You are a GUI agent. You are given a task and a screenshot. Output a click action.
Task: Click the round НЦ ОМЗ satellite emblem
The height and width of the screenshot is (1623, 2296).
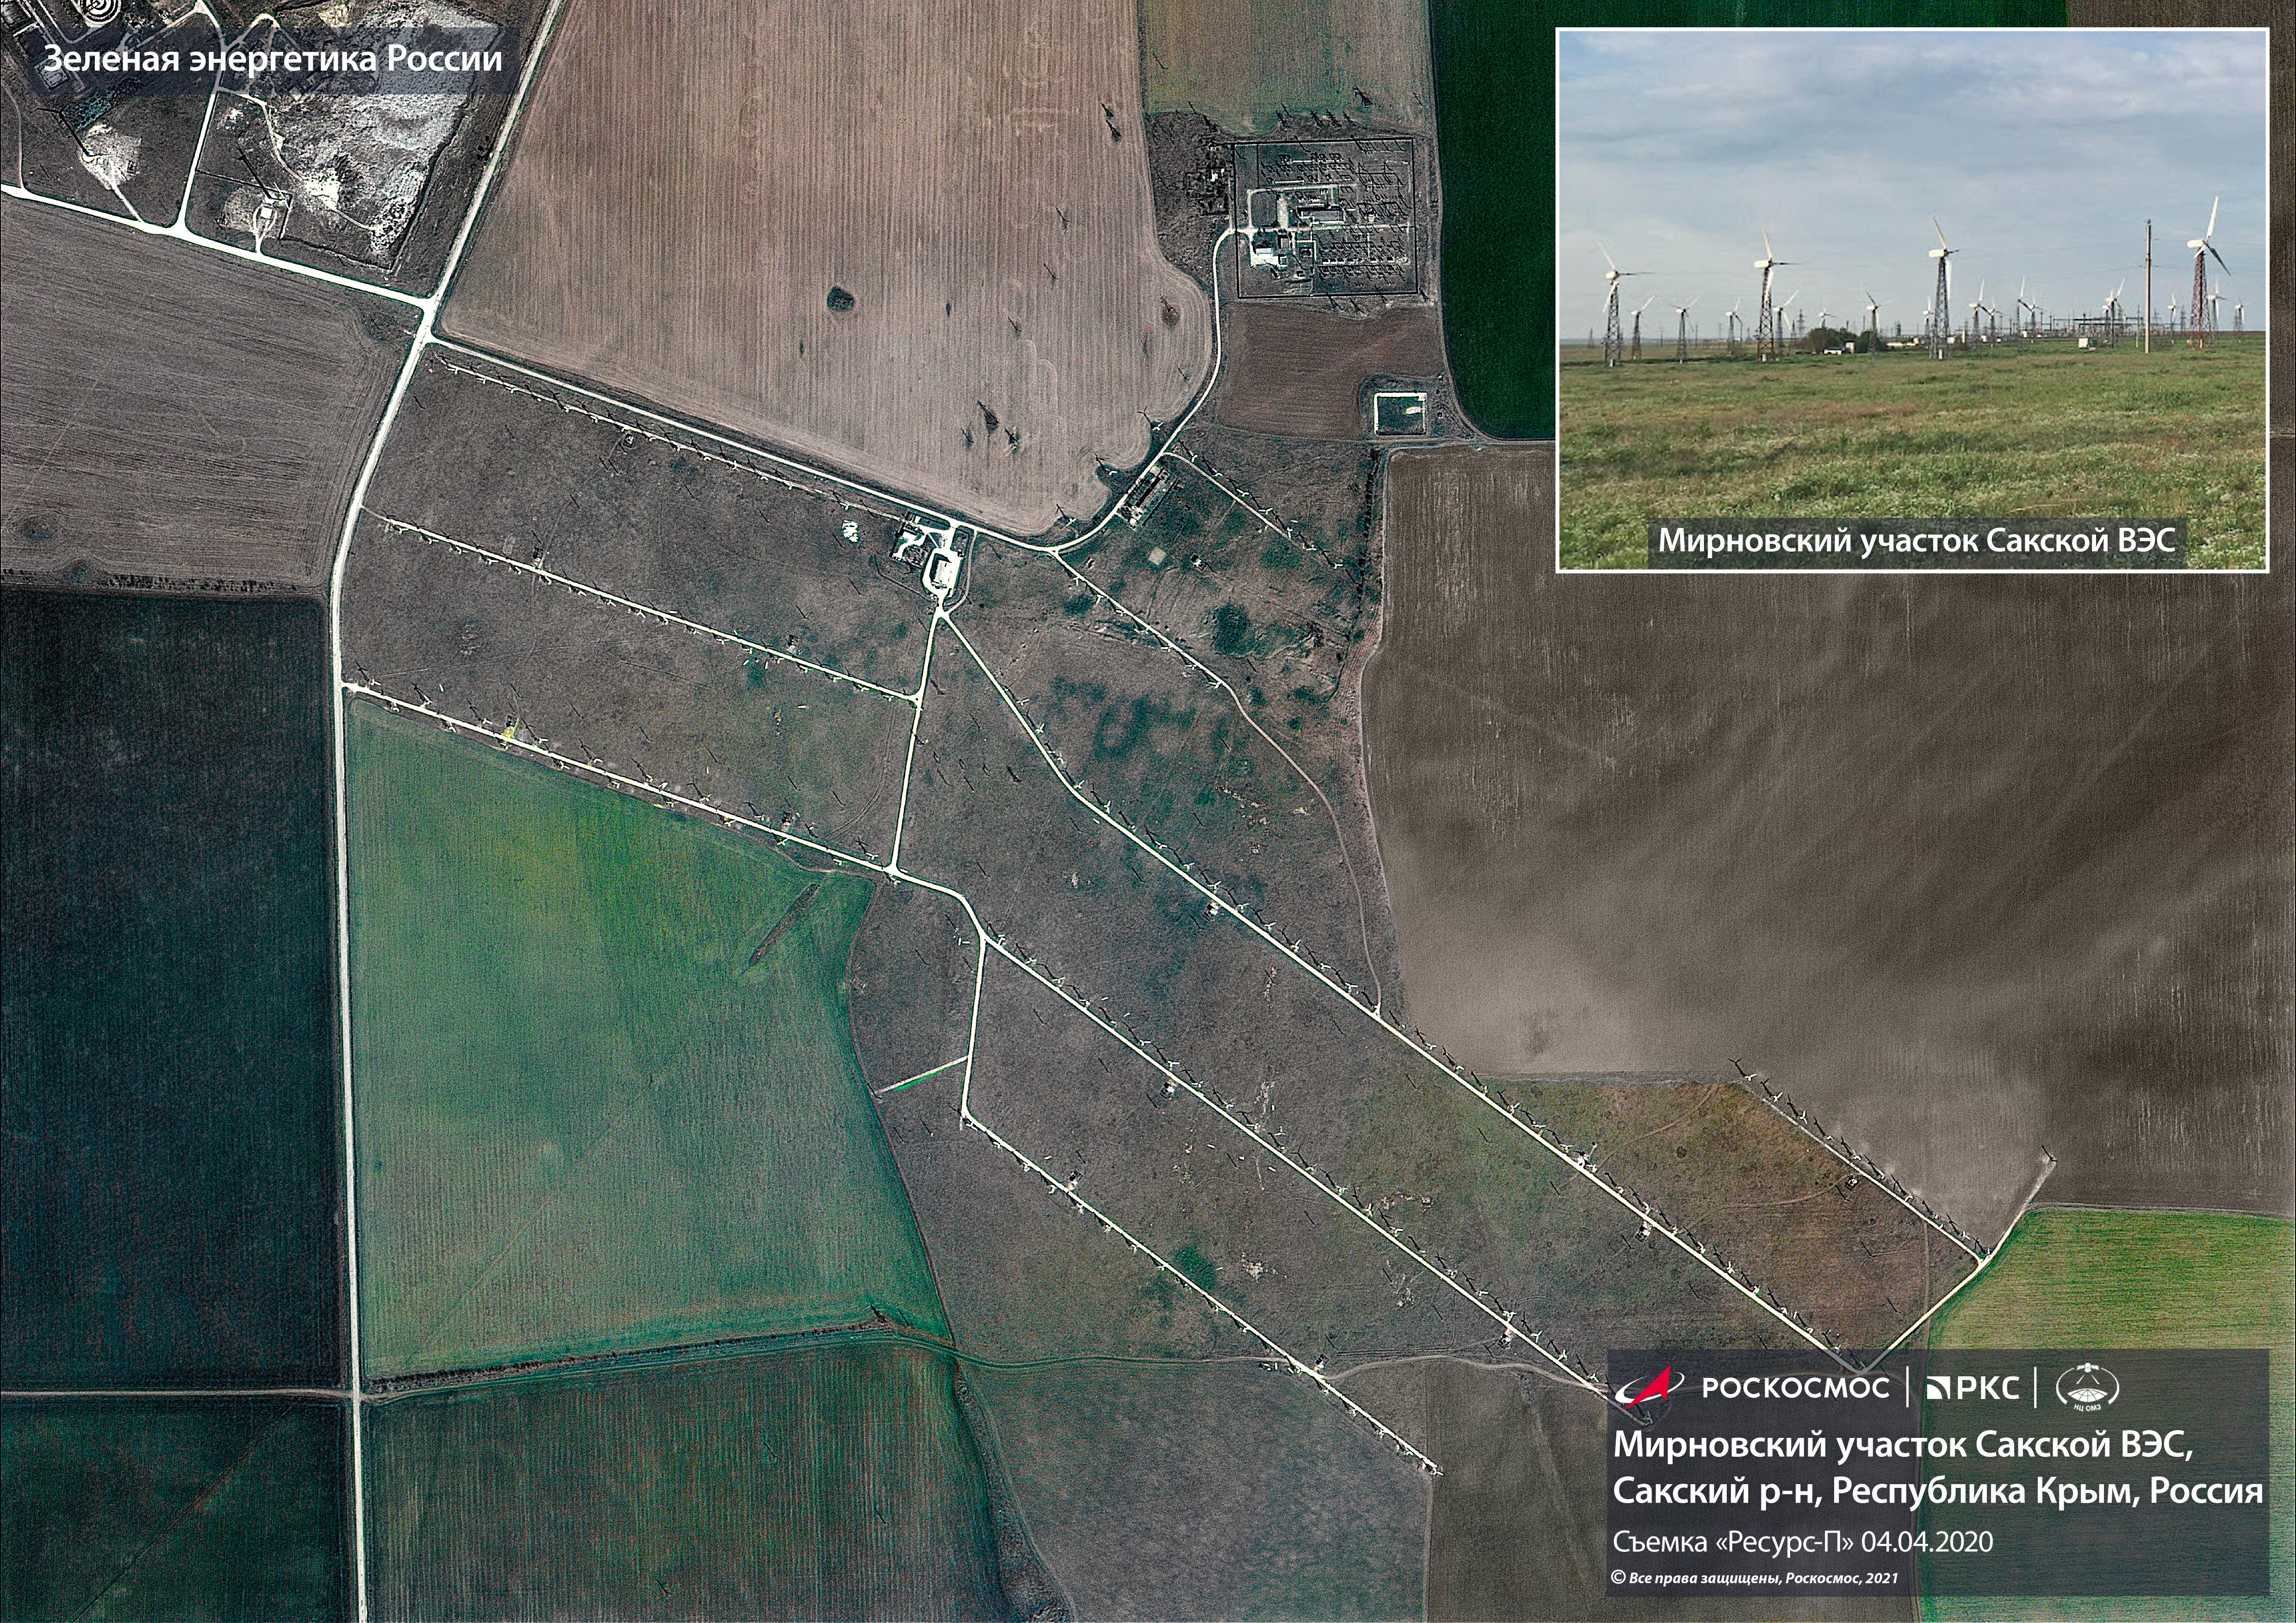[2087, 1387]
